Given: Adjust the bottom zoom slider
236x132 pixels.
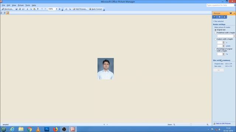Looking at the screenshot, I should click(191, 125).
